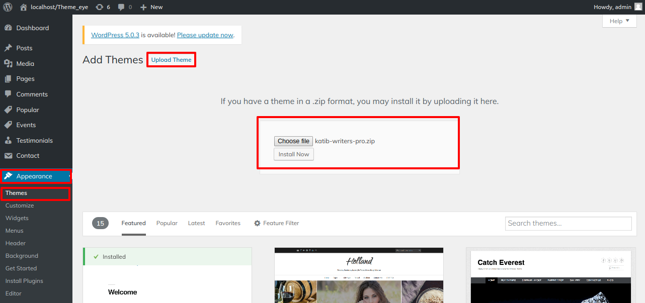Open the Holland theme thumbnail
645x303 pixels.
click(x=359, y=275)
